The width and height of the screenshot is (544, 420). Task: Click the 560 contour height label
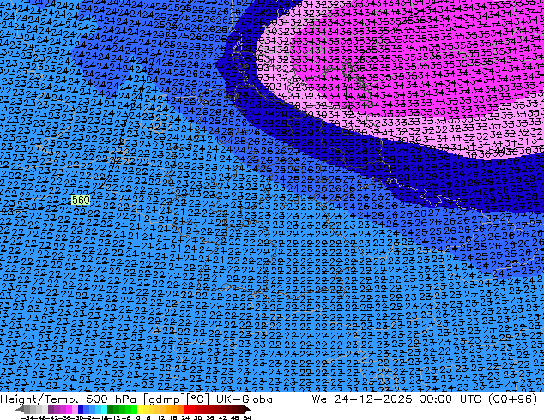coord(81,200)
